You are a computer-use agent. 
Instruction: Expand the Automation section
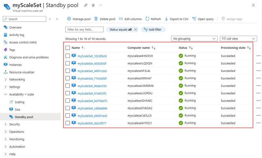pos(5,147)
